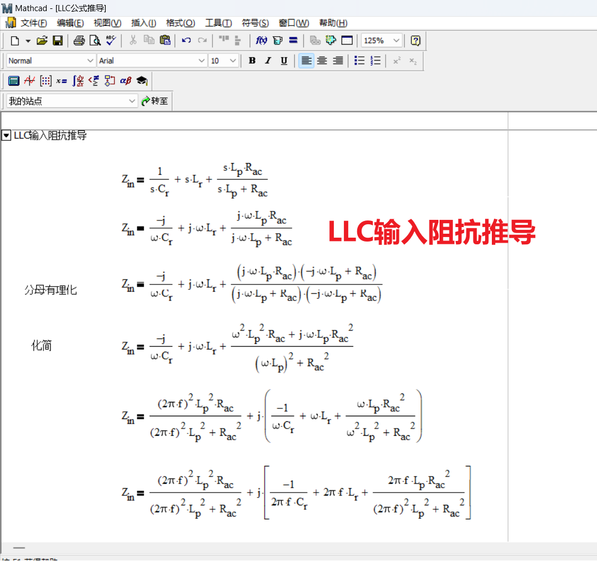597x561 pixels.
Task: Click the Calculate equals-sign icon
Action: tap(293, 41)
